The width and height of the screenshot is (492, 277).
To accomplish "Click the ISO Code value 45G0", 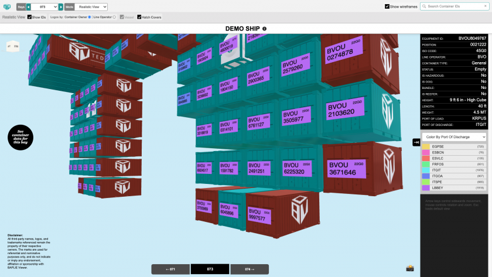I will click(x=481, y=50).
